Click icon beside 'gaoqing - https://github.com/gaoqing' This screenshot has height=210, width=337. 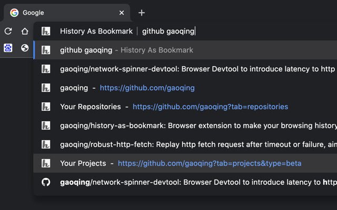point(46,88)
